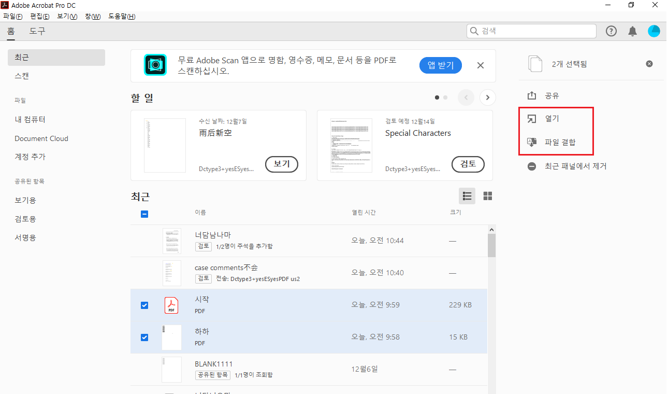Screen dimensions: 668x394
Task: Click the scrollbar up arrow
Action: [x=491, y=229]
